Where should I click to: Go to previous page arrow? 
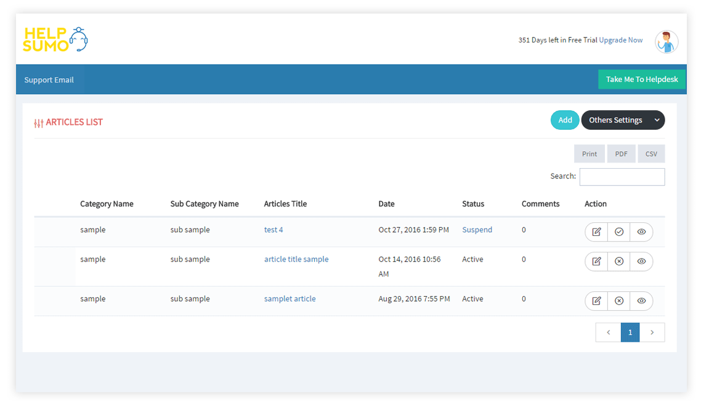coord(608,332)
